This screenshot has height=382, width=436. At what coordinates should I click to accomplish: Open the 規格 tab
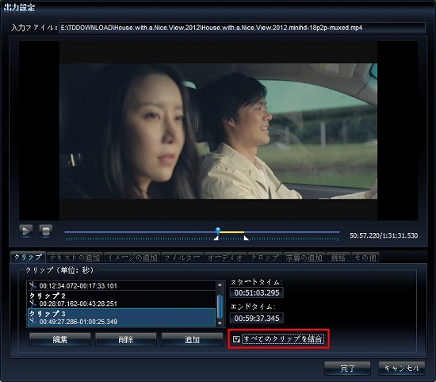tap(338, 258)
